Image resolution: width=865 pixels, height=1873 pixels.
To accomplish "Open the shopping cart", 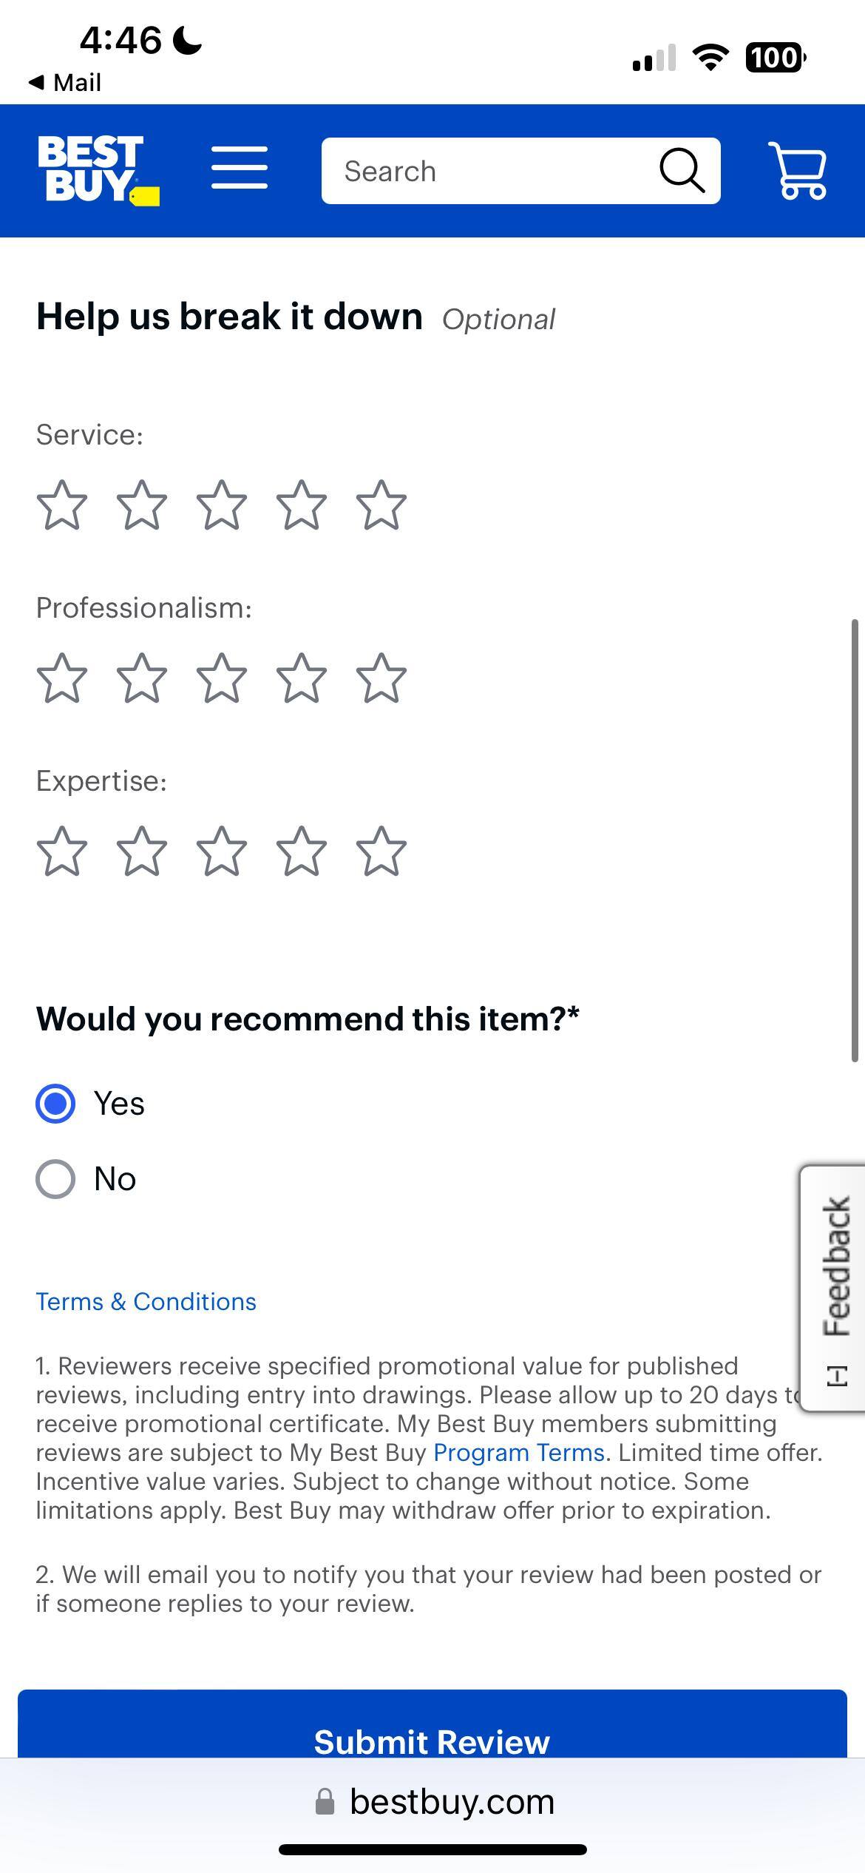I will coord(797,170).
